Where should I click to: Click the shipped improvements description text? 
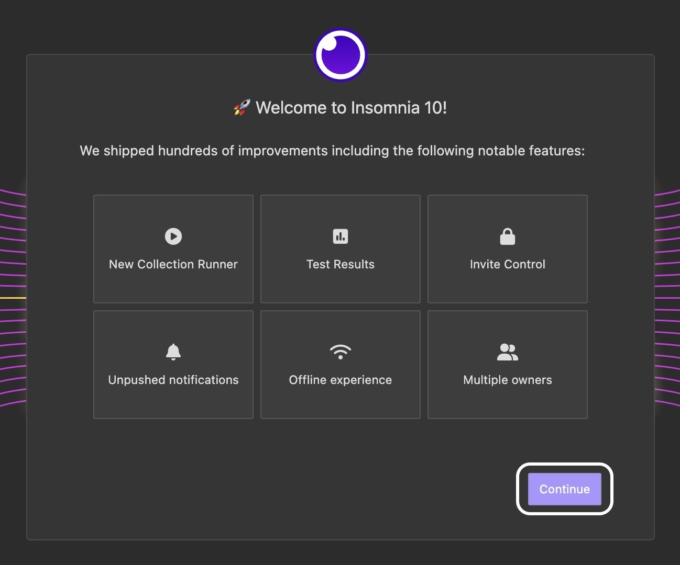pos(332,151)
